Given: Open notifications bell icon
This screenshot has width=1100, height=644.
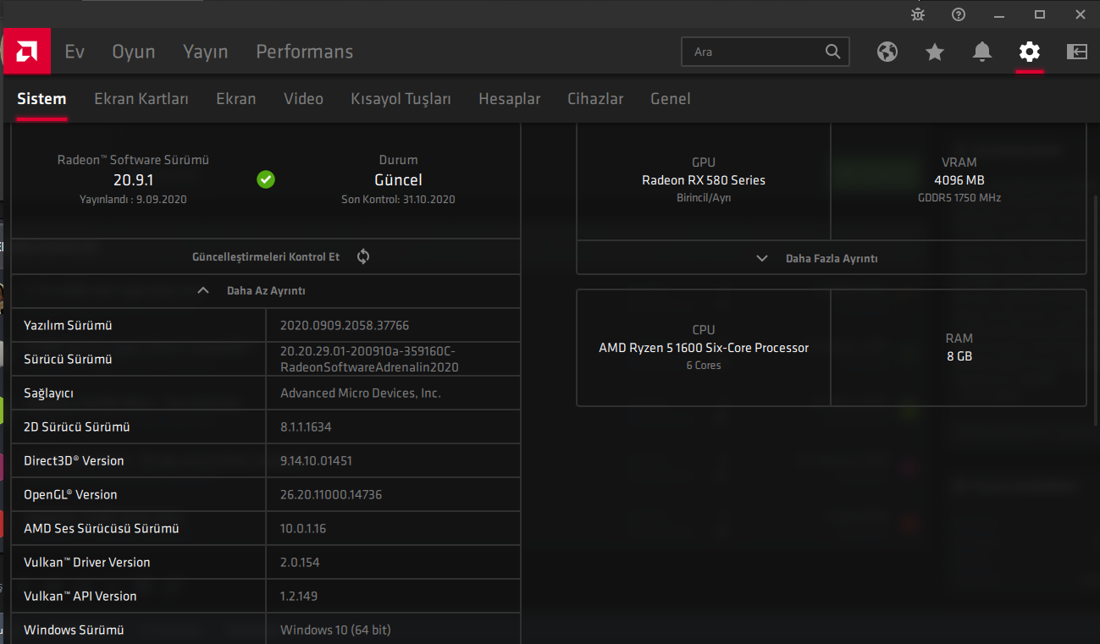Looking at the screenshot, I should (x=982, y=52).
